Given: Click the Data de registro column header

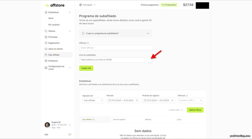Looking at the screenshot, I should tap(119, 119).
